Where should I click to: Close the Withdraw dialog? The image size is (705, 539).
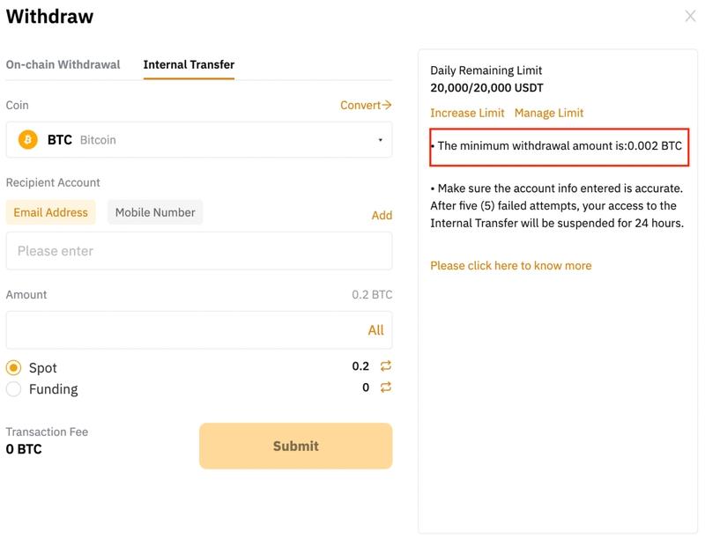click(690, 16)
